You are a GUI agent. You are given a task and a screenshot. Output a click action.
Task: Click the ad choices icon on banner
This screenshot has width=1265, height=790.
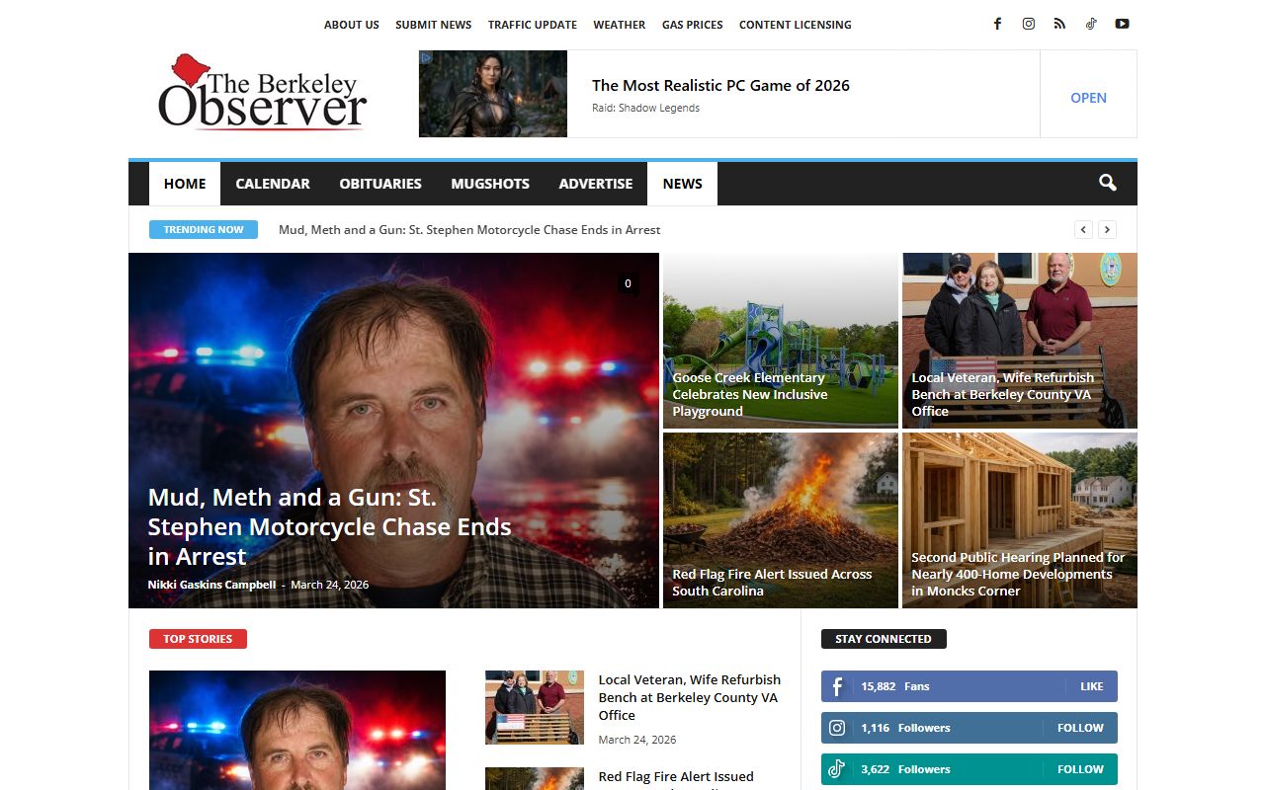click(x=426, y=57)
